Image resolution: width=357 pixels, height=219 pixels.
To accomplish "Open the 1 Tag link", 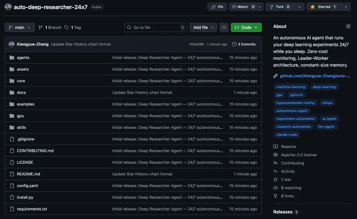I will tap(73, 27).
